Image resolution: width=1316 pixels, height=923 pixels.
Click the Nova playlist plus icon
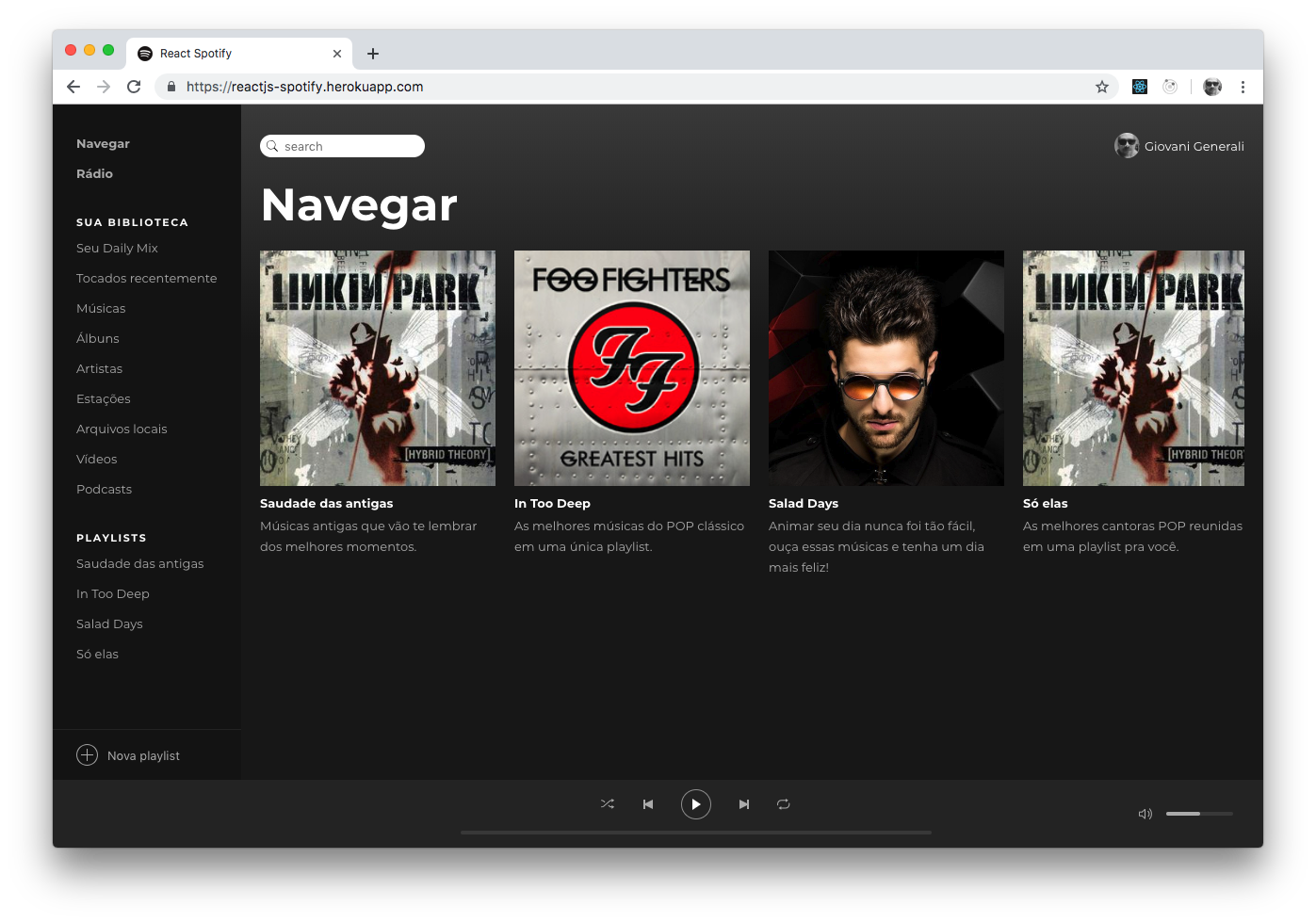click(x=87, y=755)
